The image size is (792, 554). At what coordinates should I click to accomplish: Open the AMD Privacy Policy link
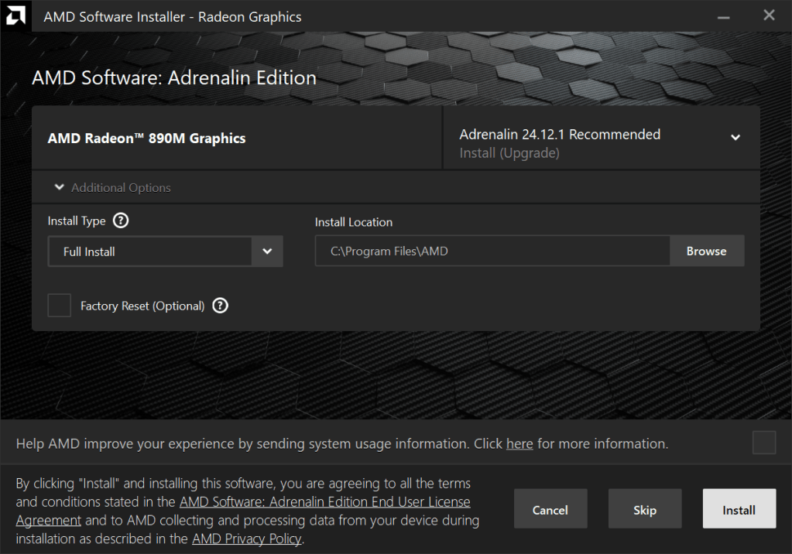coord(246,539)
